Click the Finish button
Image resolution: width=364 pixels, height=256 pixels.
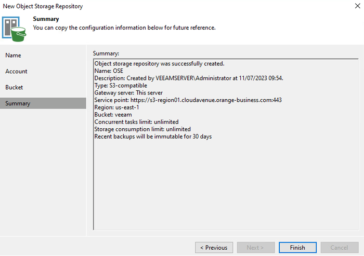point(297,247)
